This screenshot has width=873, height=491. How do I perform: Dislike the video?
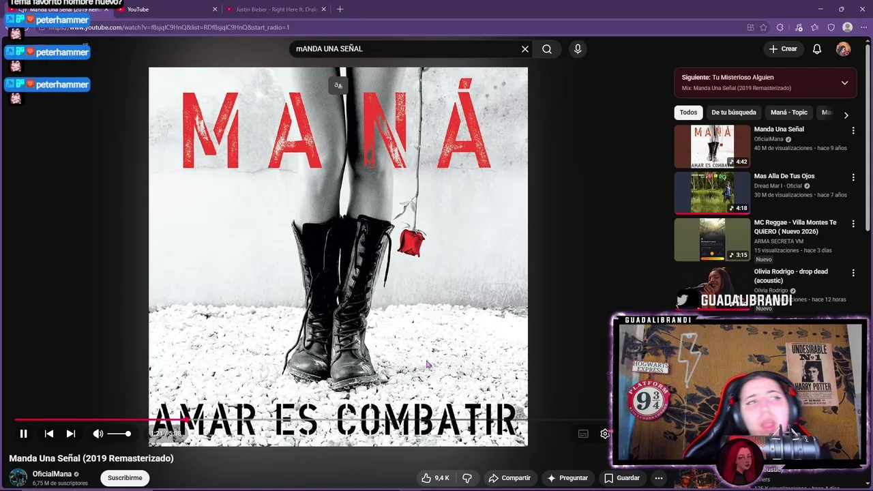[467, 478]
